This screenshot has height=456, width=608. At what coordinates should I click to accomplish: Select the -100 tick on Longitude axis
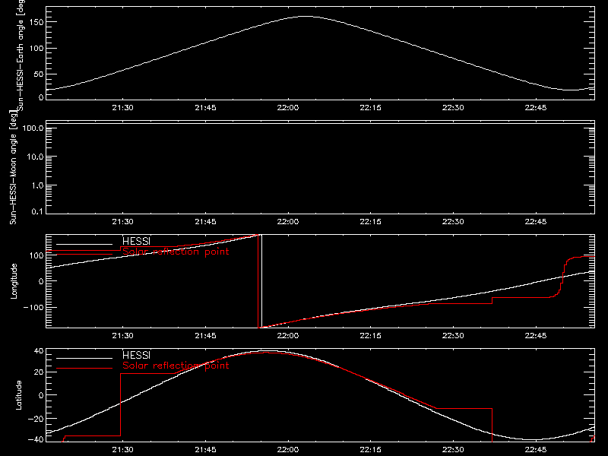(x=33, y=307)
